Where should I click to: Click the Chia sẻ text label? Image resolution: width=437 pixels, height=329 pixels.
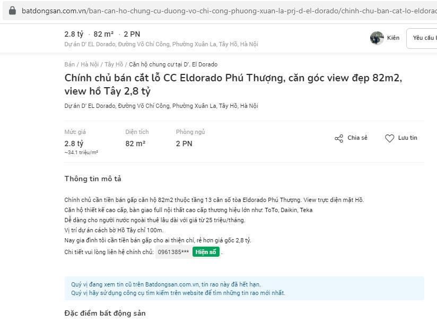[x=357, y=138]
